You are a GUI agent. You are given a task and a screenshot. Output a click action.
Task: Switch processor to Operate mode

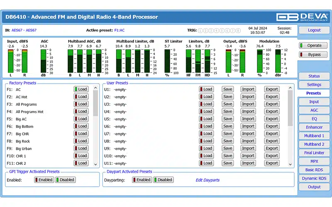pyautogui.click(x=313, y=46)
